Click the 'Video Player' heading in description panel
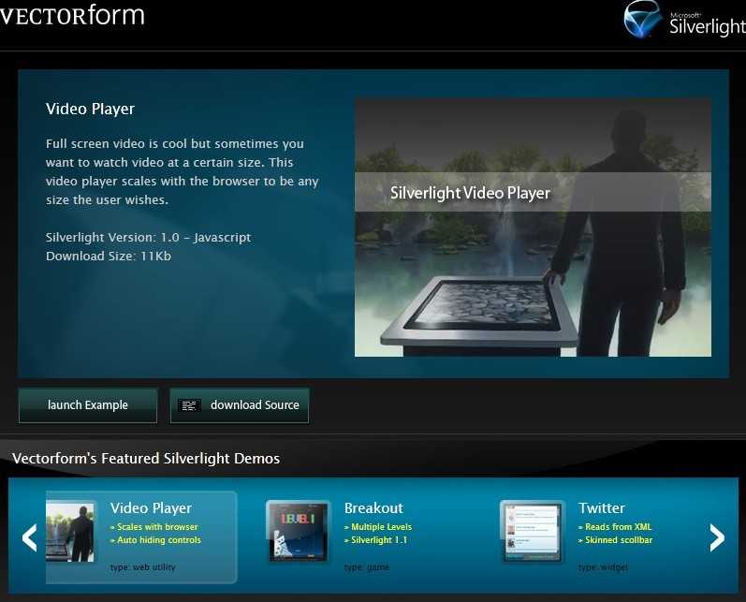 [x=91, y=109]
